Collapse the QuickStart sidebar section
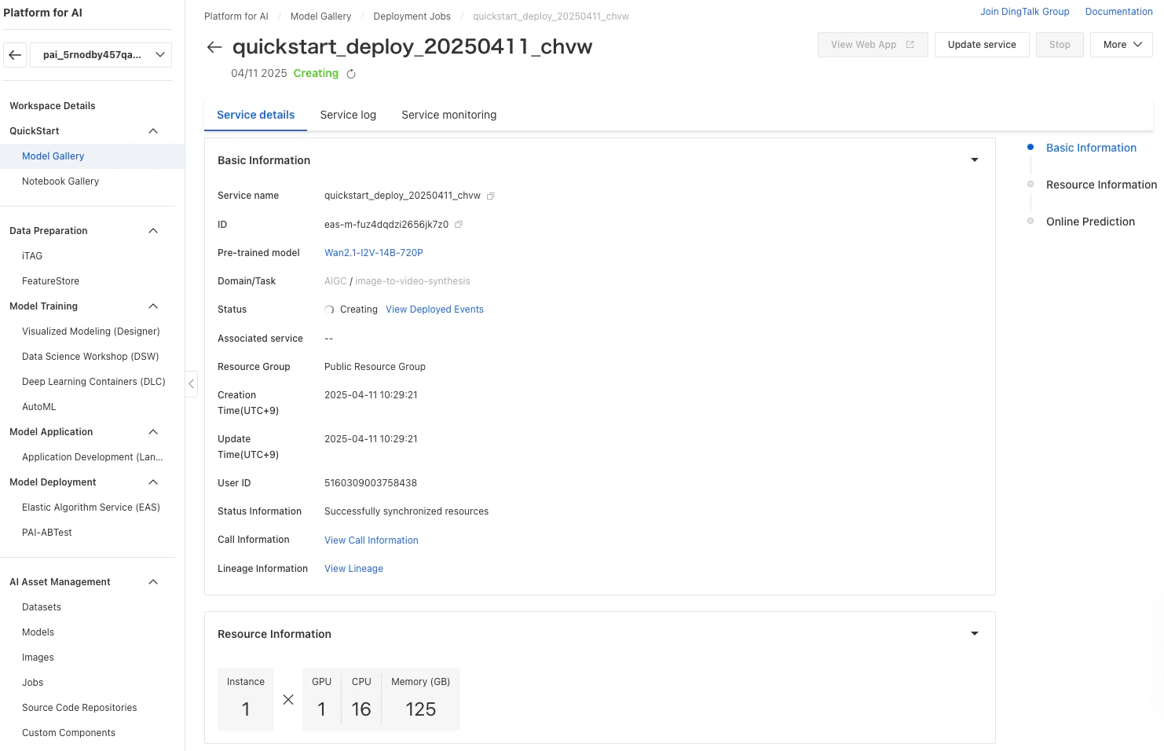Viewport: 1164px width, 751px height. 153,131
